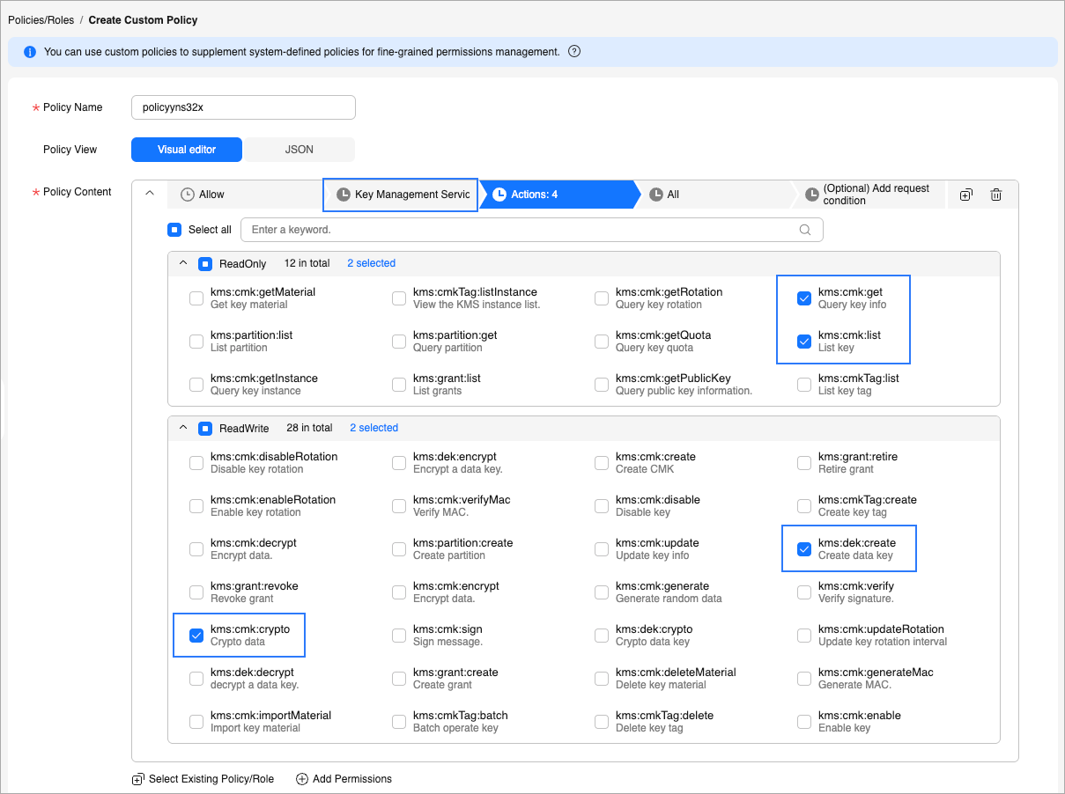Click the clock icon in the Allow step
1065x794 pixels.
[x=188, y=195]
